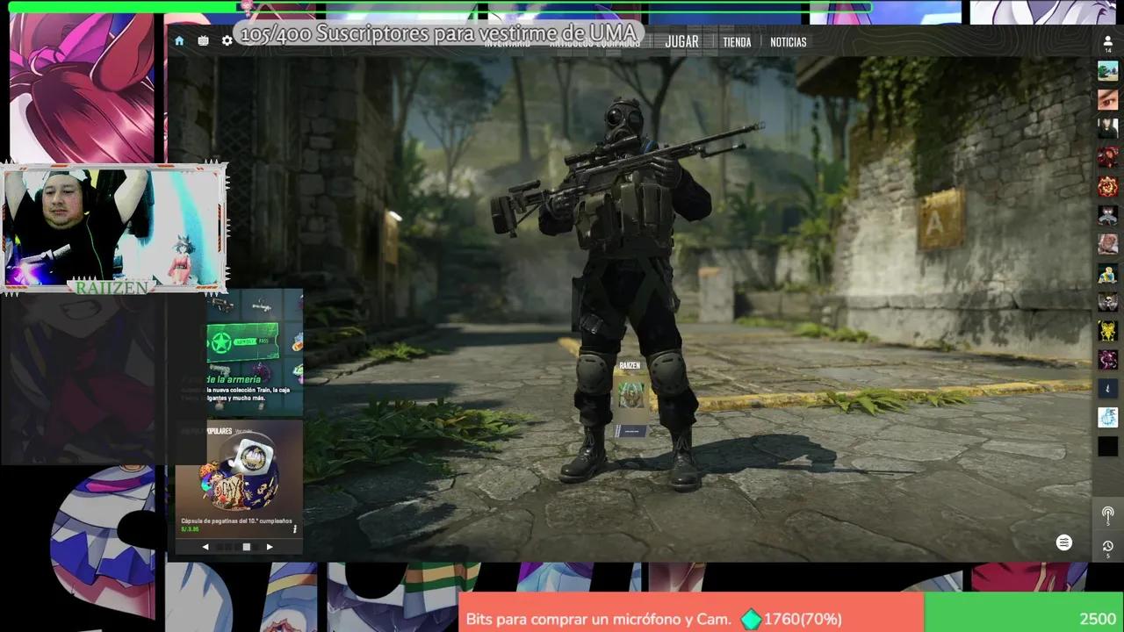Open the Noticias menu
Screen dimensions: 1124x632
pyautogui.click(x=789, y=41)
